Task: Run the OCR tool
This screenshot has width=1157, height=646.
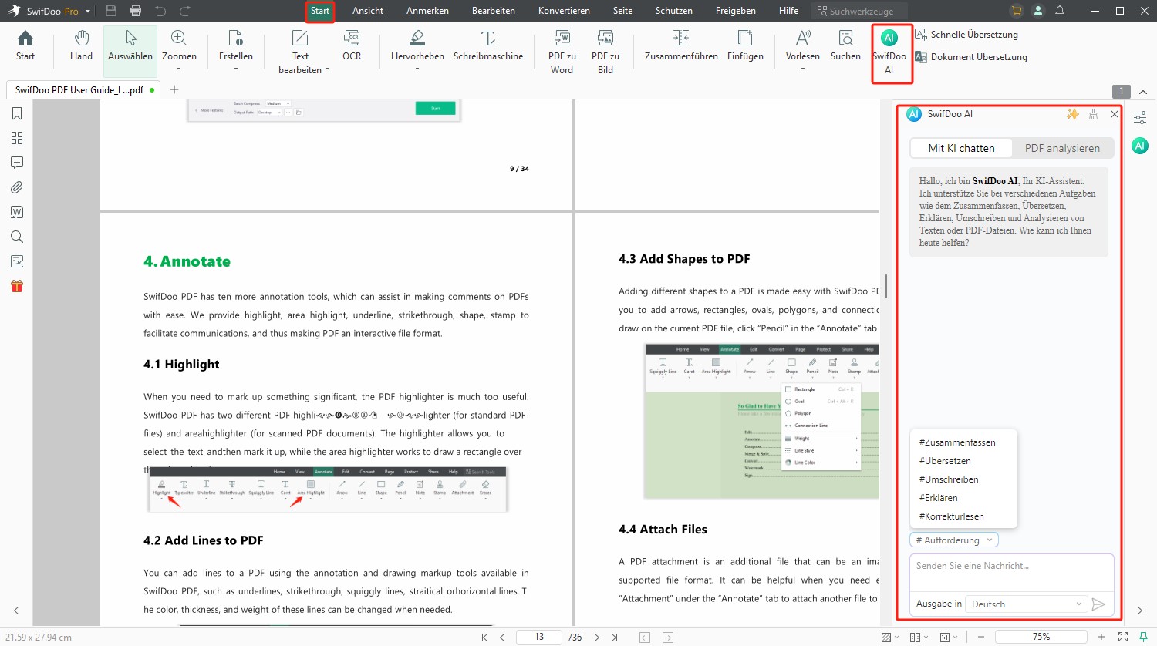Action: click(352, 46)
